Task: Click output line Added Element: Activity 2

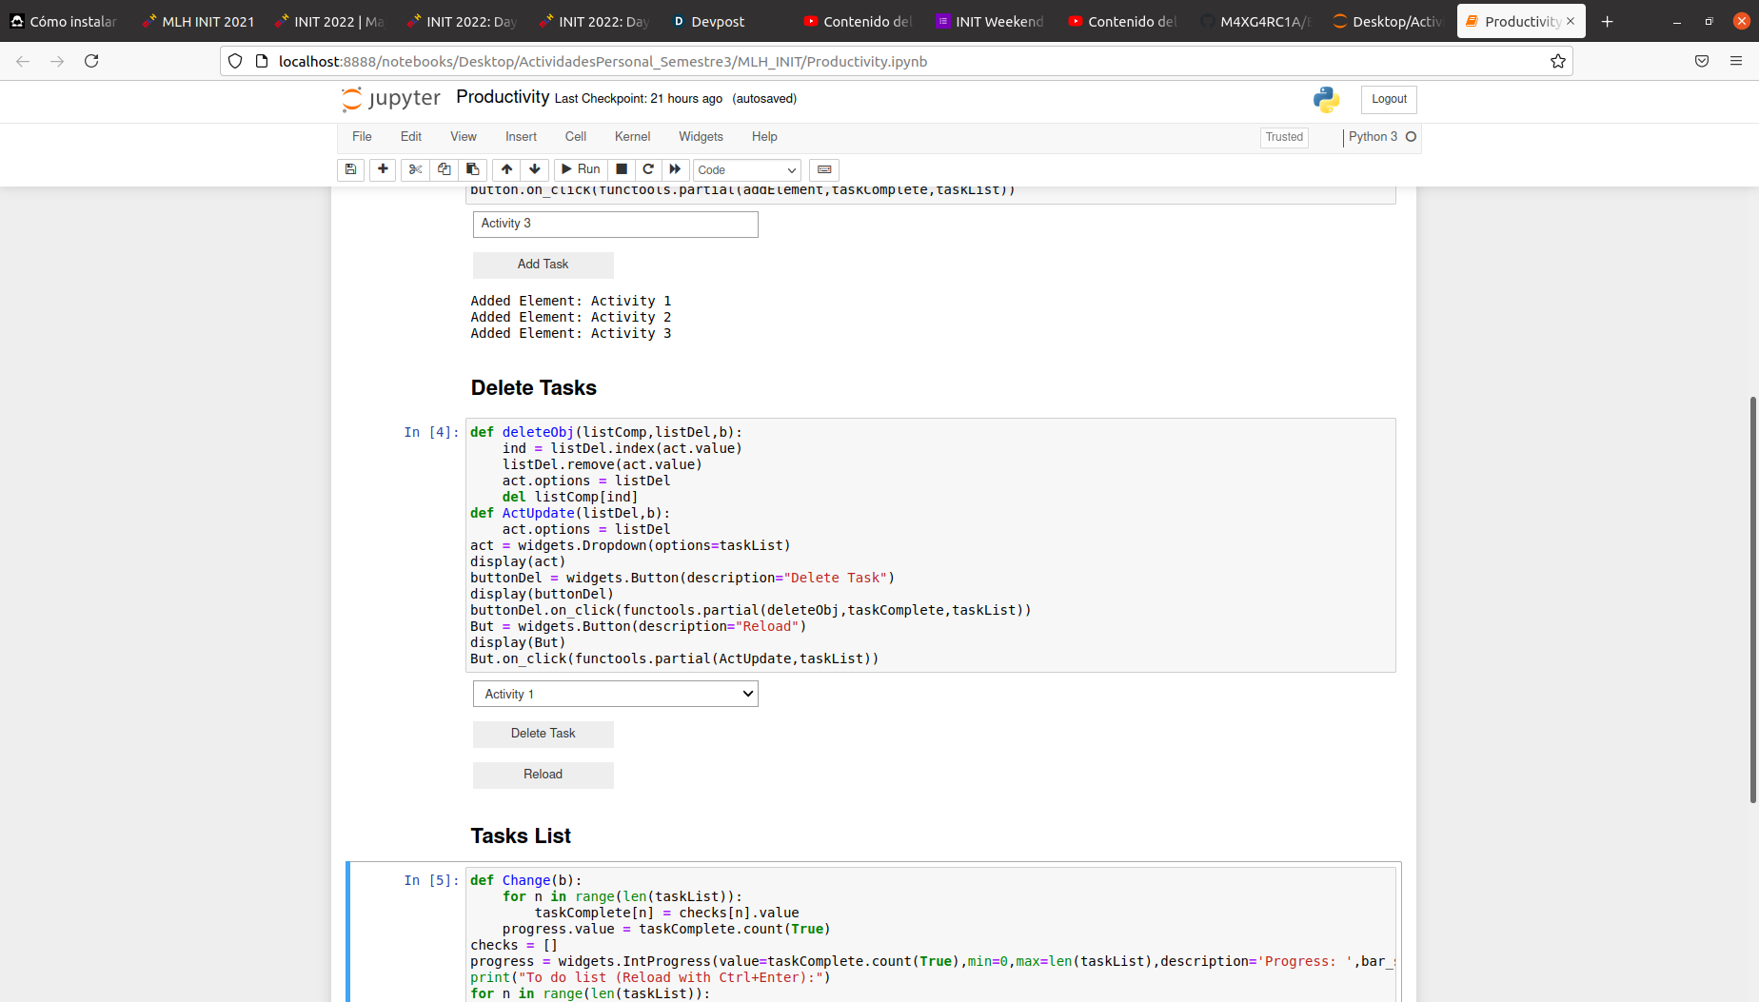Action: click(x=571, y=318)
